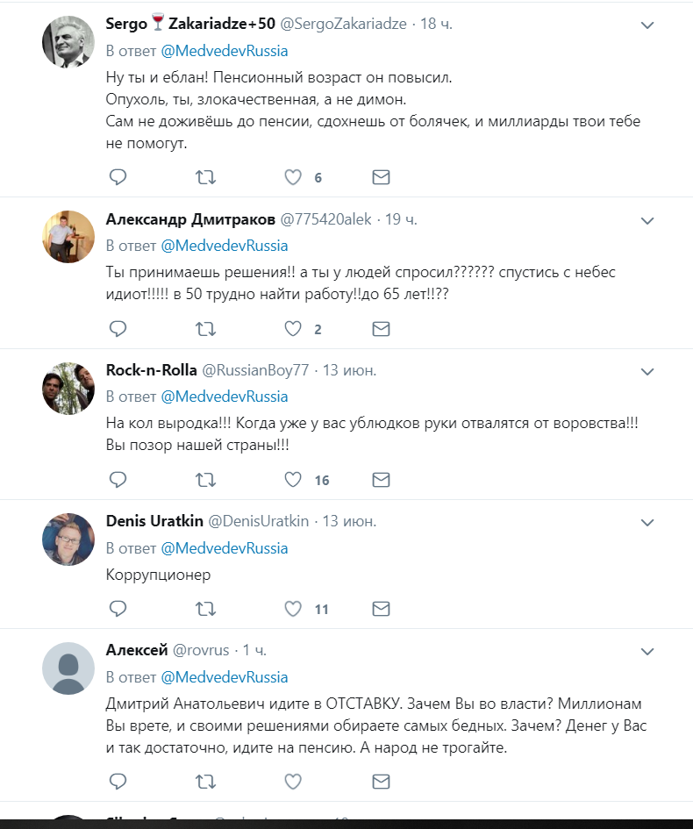The width and height of the screenshot is (693, 829).
Task: Click the @RussianBoy77 username handle
Action: click(x=255, y=370)
